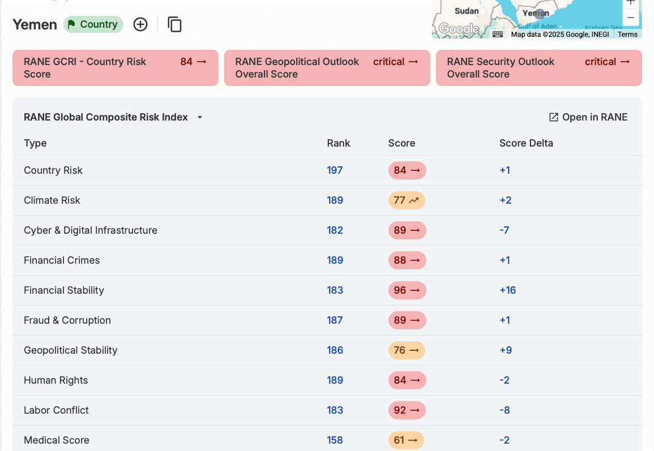654x451 pixels.
Task: Click the +16 delta for Financial Stability
Action: 507,290
